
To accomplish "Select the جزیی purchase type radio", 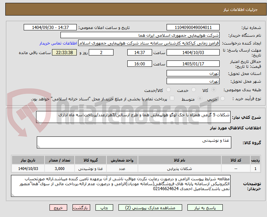I will (x=222, y=98).
